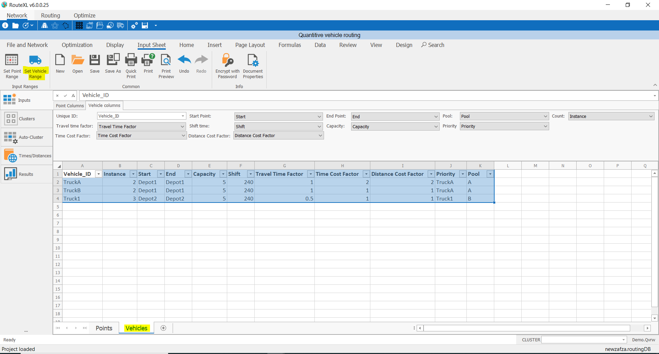Click Set Vehicle Range ribbon button
Image resolution: width=659 pixels, height=354 pixels.
pyautogui.click(x=35, y=66)
